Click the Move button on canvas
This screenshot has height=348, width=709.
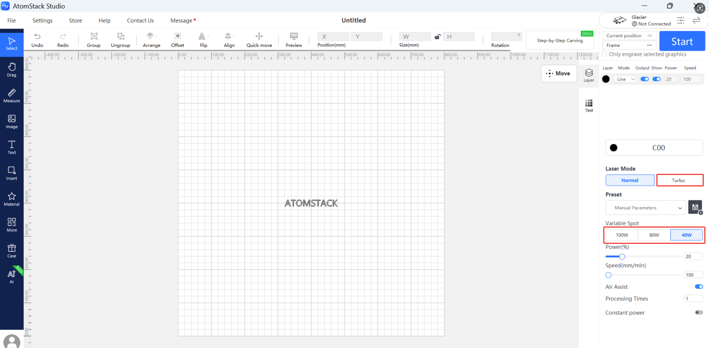click(559, 73)
